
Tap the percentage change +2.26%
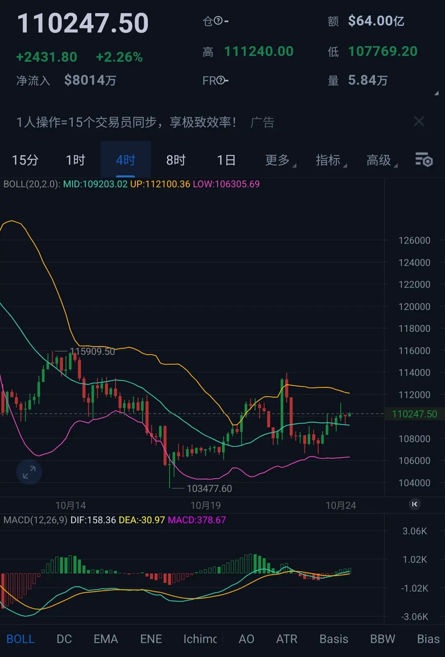[119, 57]
